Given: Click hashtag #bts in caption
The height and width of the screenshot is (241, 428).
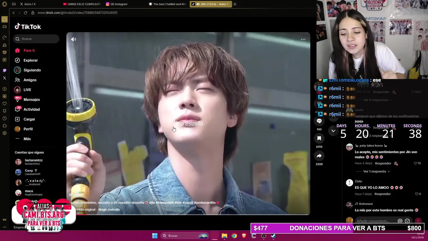Looking at the screenshot, I should tap(178, 203).
